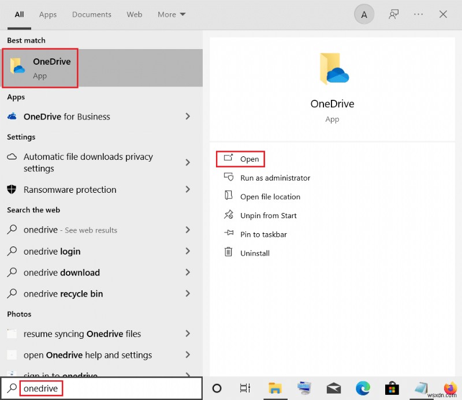Switch to the Apps tab
Image resolution: width=462 pixels, height=400 pixels.
pyautogui.click(x=47, y=14)
